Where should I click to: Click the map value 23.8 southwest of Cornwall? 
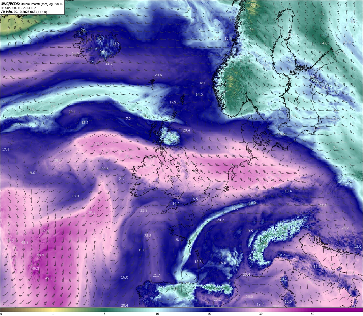pyautogui.click(x=144, y=211)
